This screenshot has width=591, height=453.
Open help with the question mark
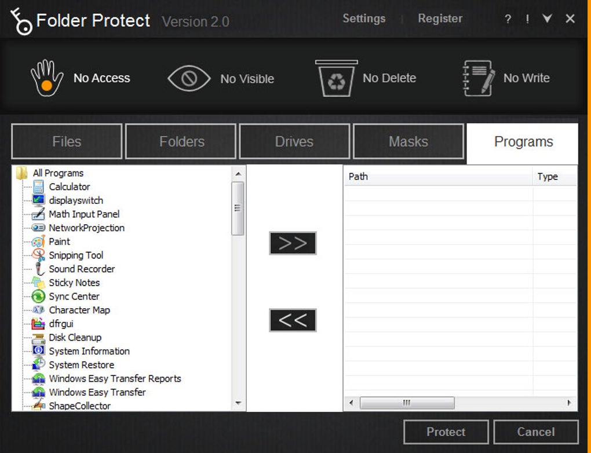[x=508, y=19]
